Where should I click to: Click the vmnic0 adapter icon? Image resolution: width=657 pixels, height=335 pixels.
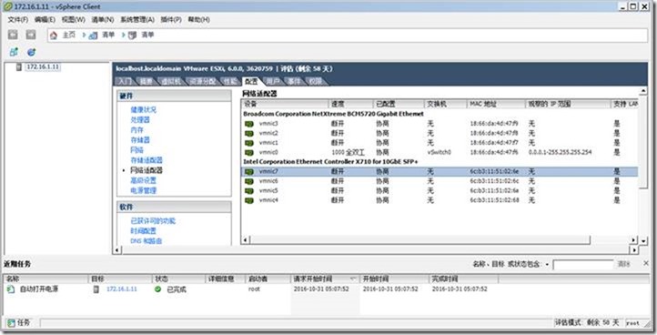click(249, 153)
